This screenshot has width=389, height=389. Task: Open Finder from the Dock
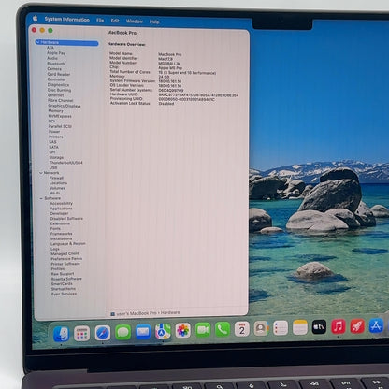point(61,334)
